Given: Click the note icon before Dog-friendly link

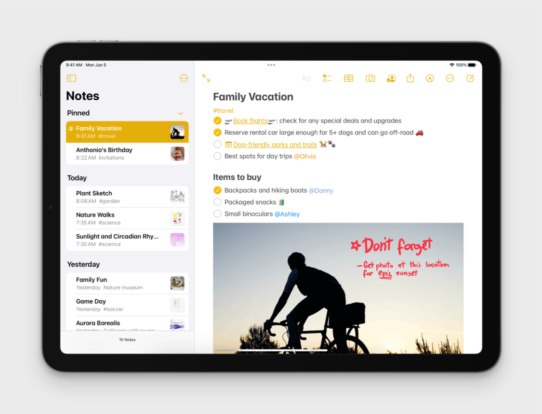Looking at the screenshot, I should pyautogui.click(x=228, y=145).
